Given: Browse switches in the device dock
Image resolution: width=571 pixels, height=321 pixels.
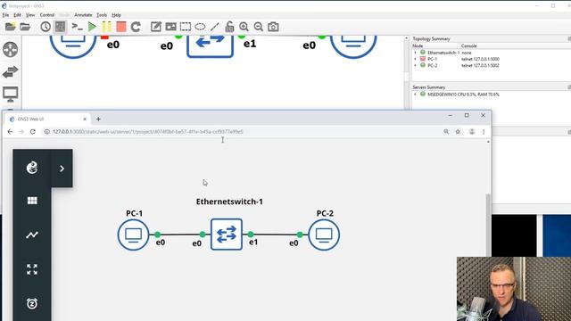Looking at the screenshot, I should click(x=10, y=72).
